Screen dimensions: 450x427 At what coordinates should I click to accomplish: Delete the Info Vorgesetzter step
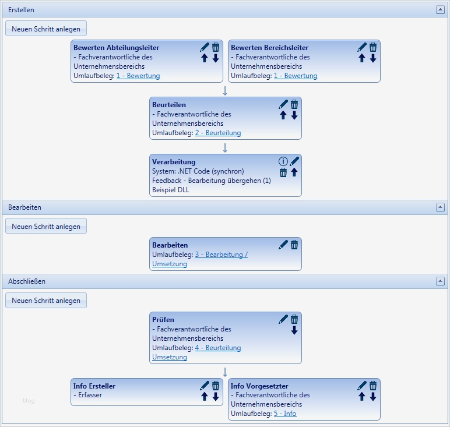(x=373, y=386)
